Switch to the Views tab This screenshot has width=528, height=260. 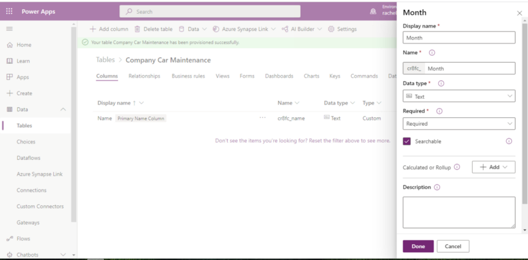pos(222,76)
